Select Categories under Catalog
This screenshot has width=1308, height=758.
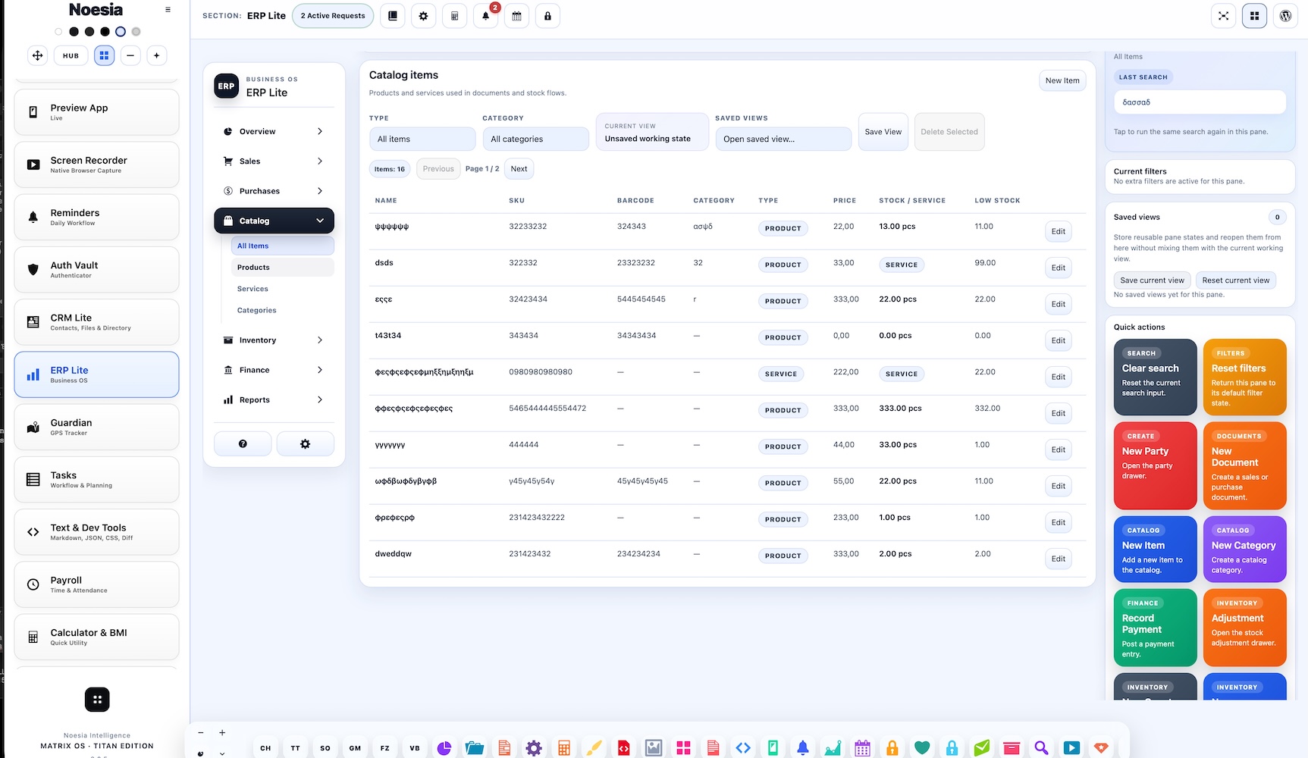coord(282,310)
